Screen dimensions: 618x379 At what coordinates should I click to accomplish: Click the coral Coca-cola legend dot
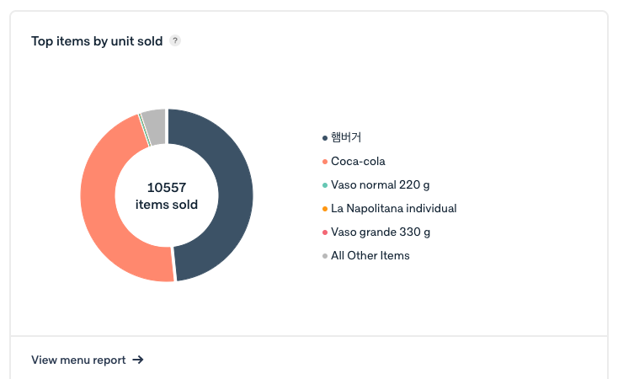(325, 162)
